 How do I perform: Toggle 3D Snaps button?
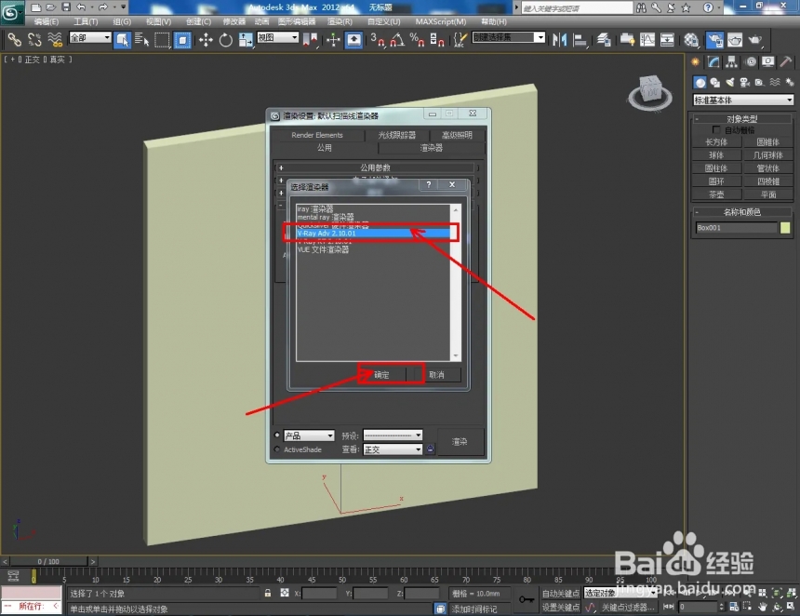pos(378,40)
